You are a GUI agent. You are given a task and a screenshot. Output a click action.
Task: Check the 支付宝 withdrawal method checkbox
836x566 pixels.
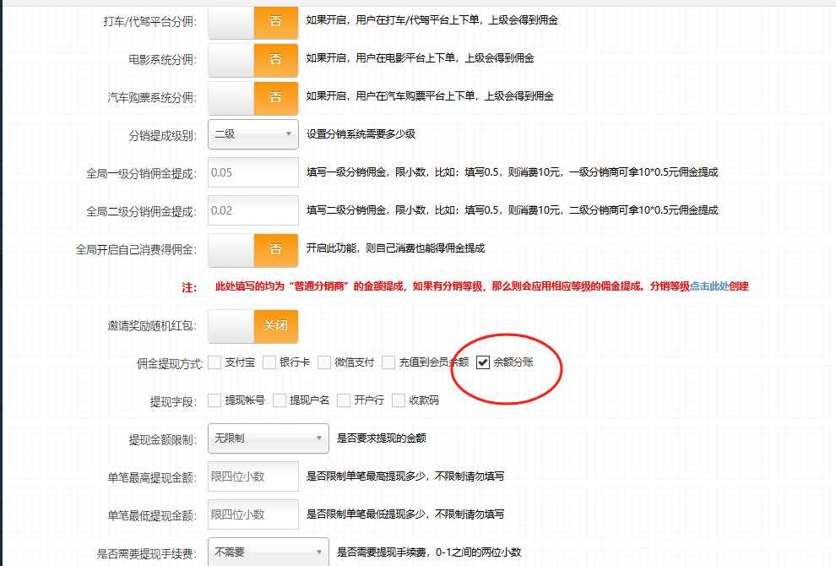214,362
